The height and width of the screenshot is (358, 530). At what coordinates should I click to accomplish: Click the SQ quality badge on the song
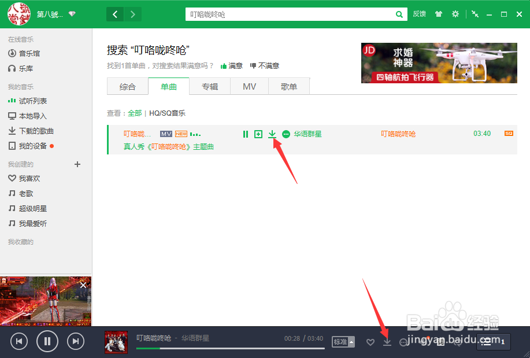click(509, 134)
